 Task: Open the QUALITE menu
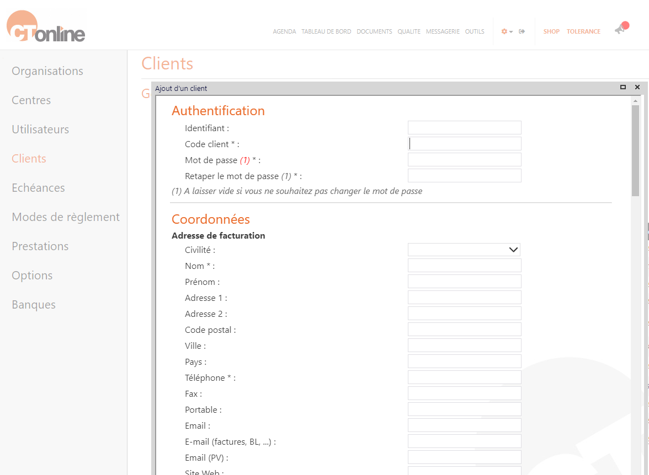pyautogui.click(x=408, y=31)
